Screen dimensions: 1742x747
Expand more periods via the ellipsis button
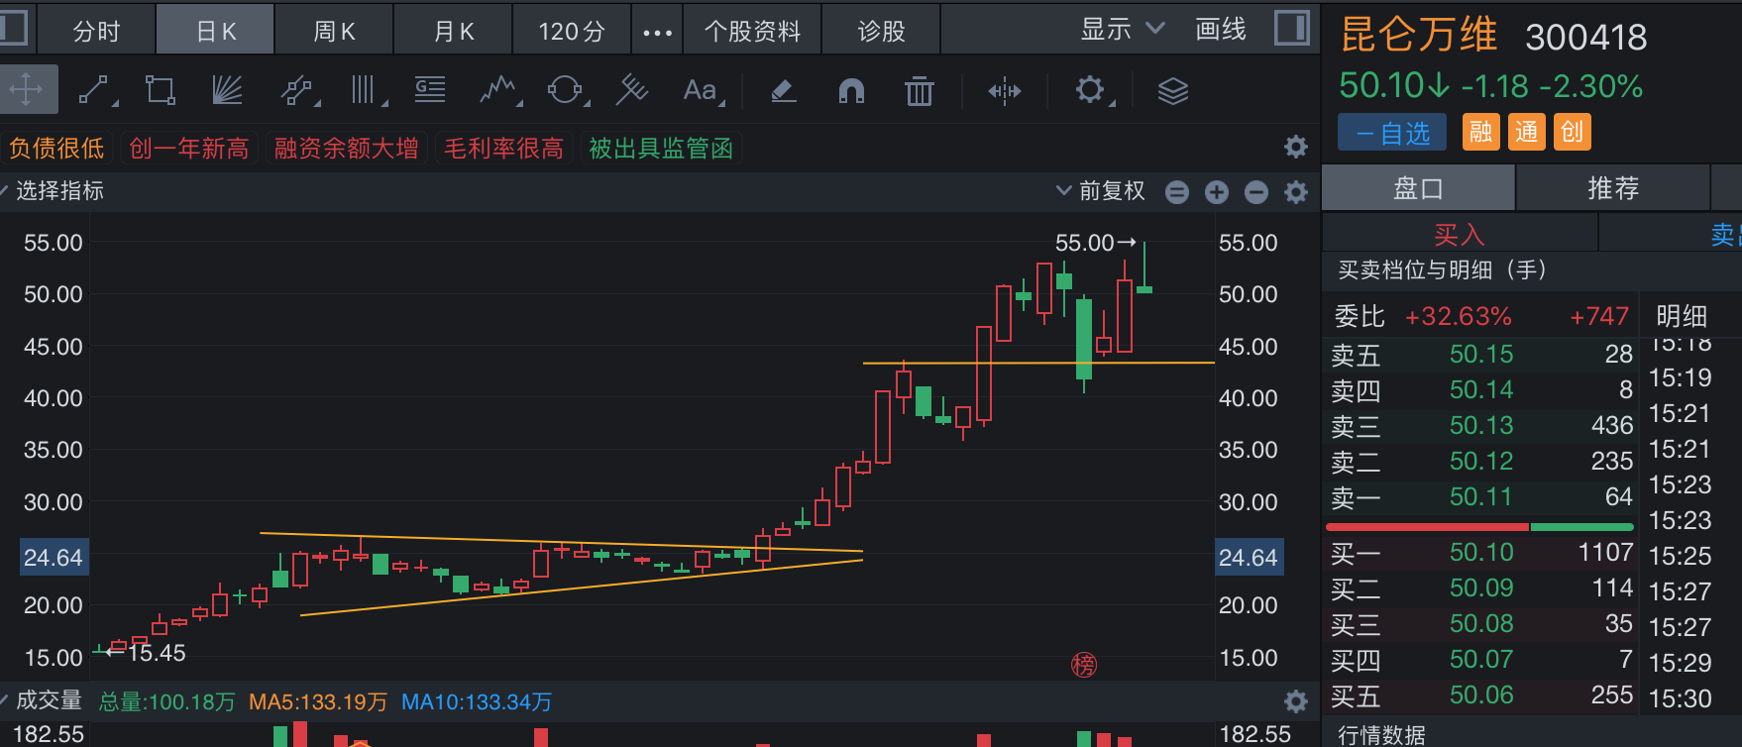657,32
